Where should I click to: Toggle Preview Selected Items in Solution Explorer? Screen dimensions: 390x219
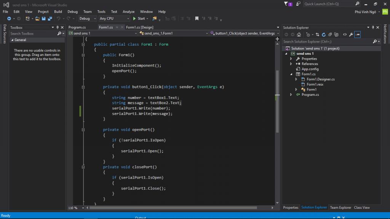[357, 34]
